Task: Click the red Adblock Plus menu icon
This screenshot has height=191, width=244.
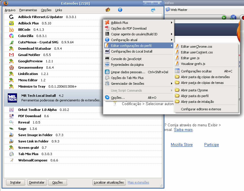Action: pyautogui.click(x=107, y=22)
